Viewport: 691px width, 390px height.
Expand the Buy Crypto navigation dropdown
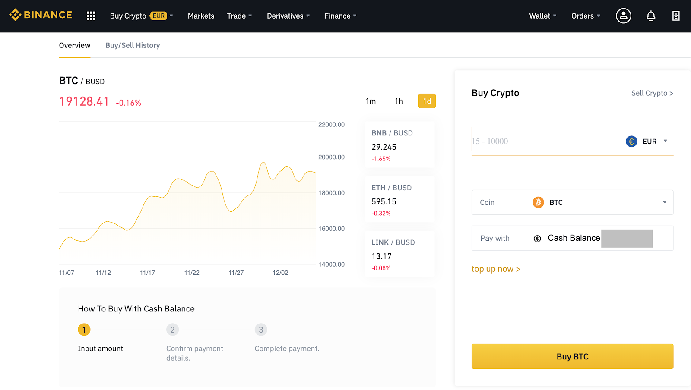[141, 16]
